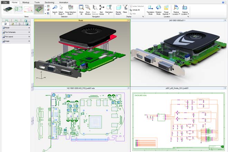Open the Render Mode dropdown
Image resolution: width=228 pixels, height=152 pixels.
pos(118,13)
